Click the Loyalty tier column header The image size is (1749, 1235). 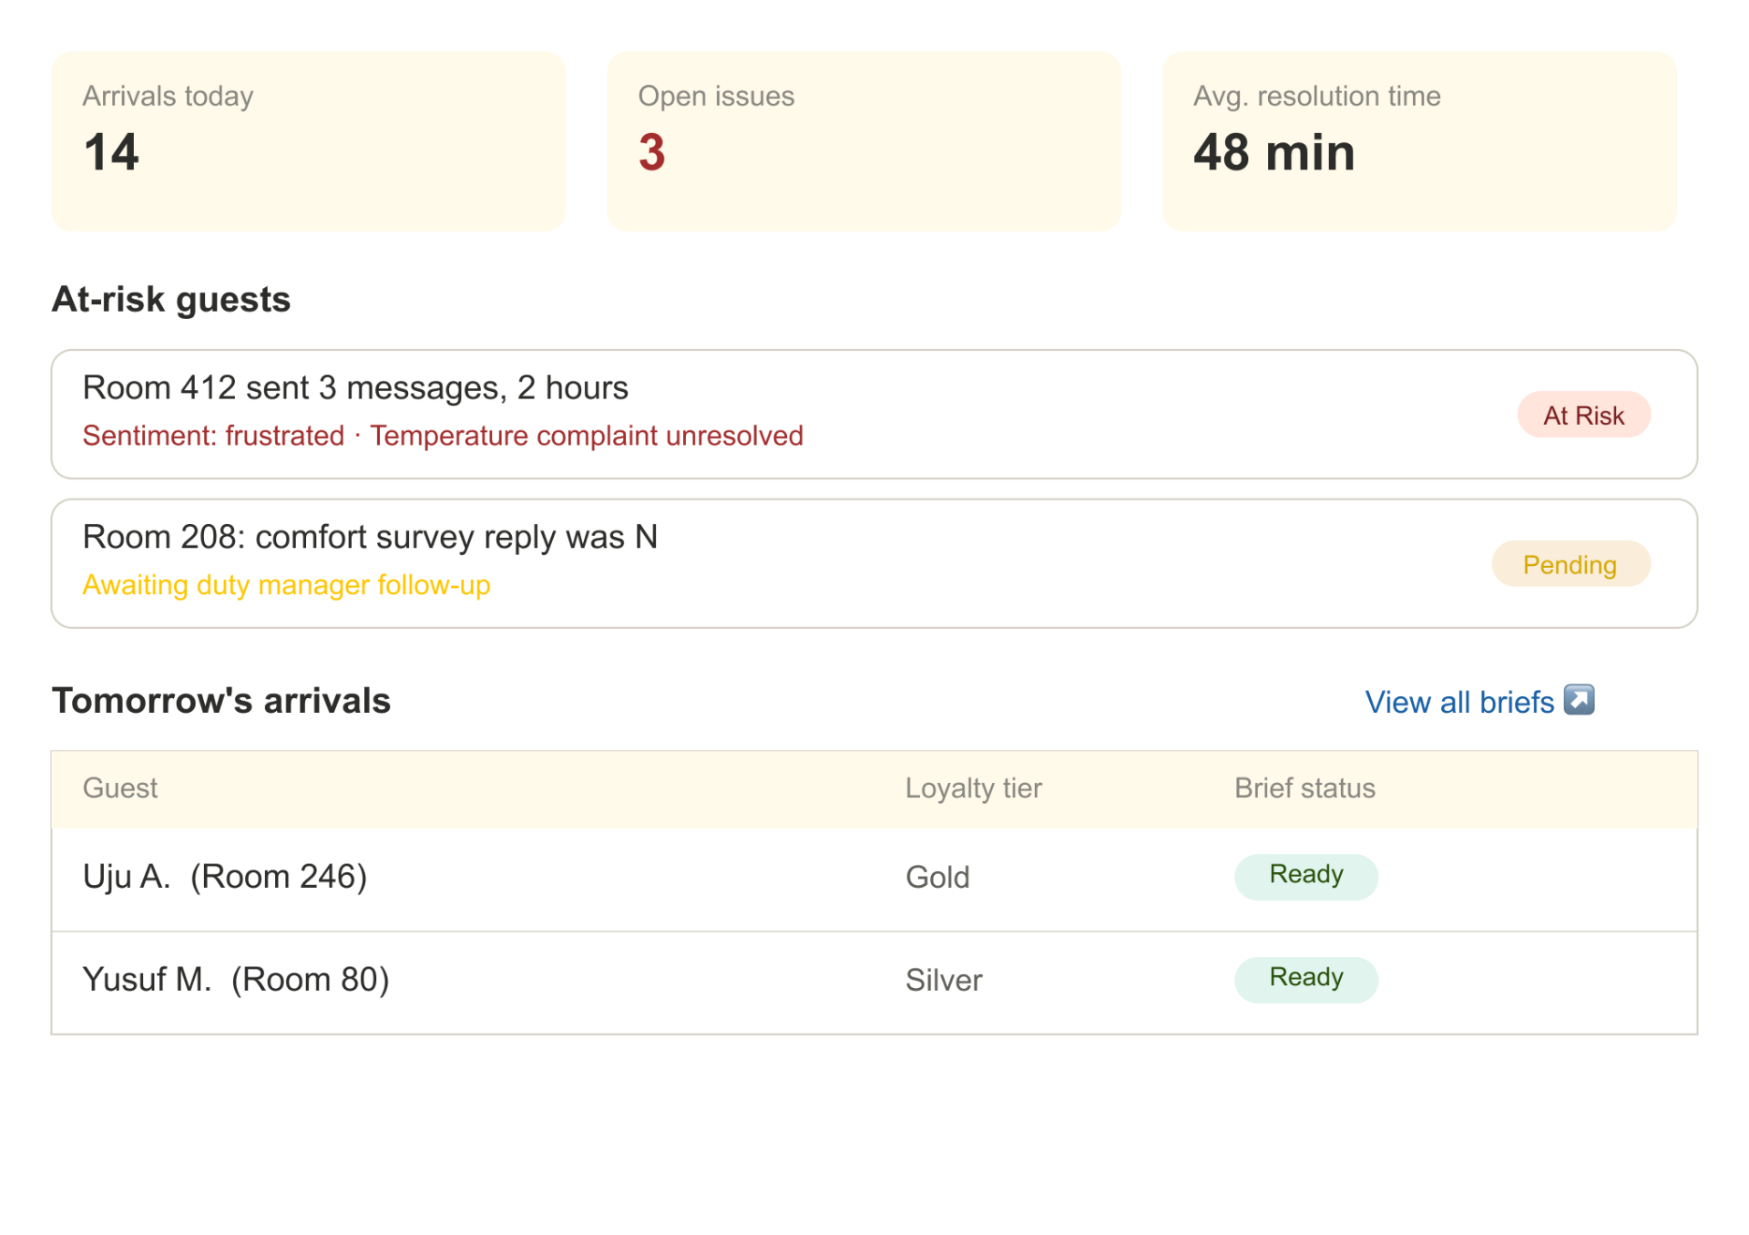(x=973, y=788)
